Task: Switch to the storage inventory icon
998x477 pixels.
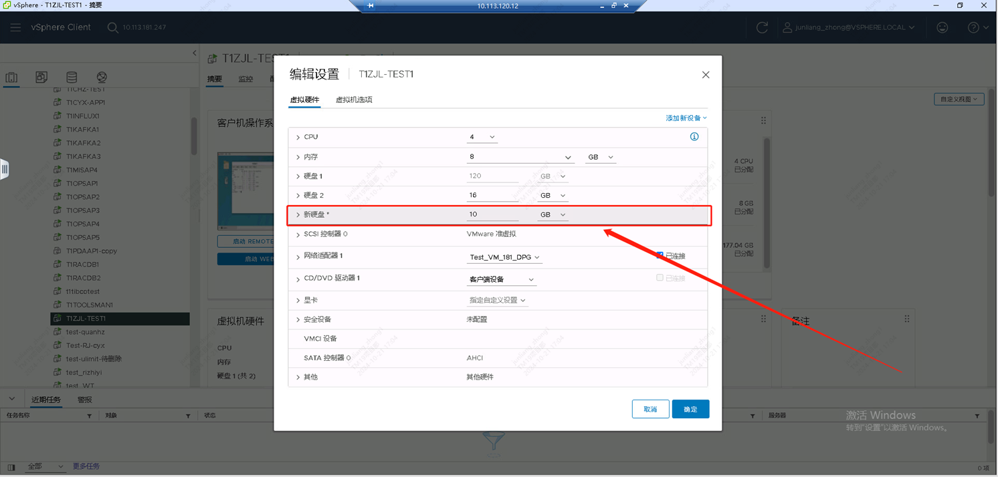Action: (x=72, y=77)
